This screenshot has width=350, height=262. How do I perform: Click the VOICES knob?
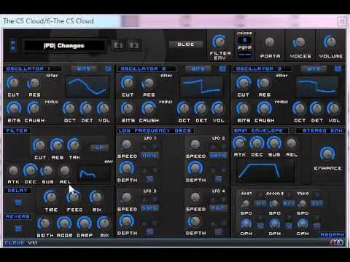pos(300,42)
